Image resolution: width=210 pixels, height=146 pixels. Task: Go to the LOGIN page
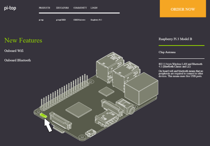94,8
